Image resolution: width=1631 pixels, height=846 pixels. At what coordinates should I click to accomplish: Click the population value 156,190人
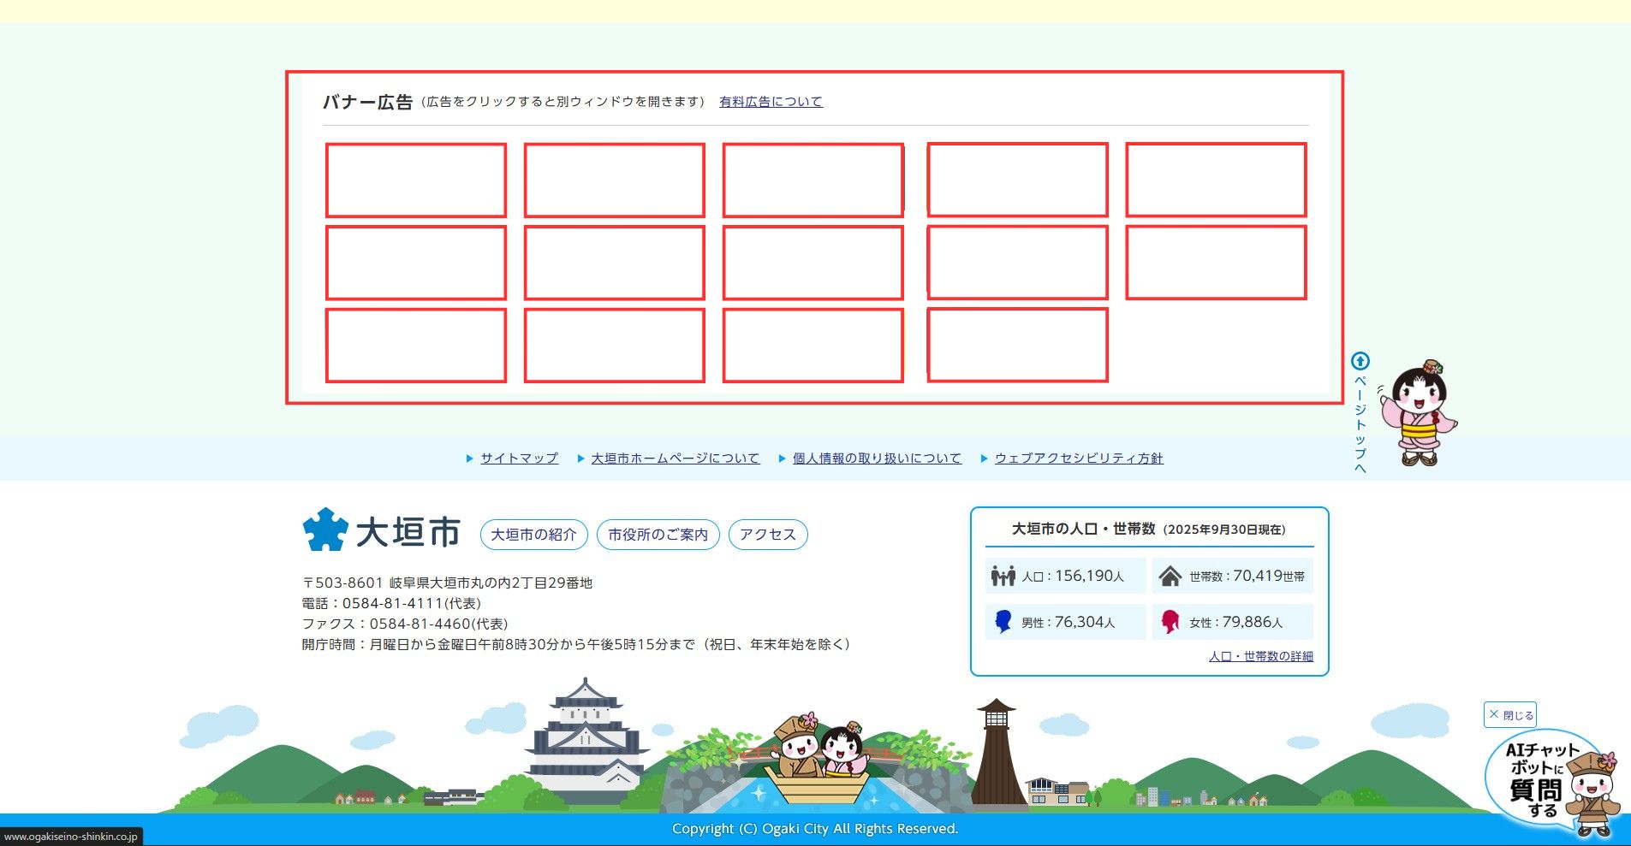pos(1089,576)
